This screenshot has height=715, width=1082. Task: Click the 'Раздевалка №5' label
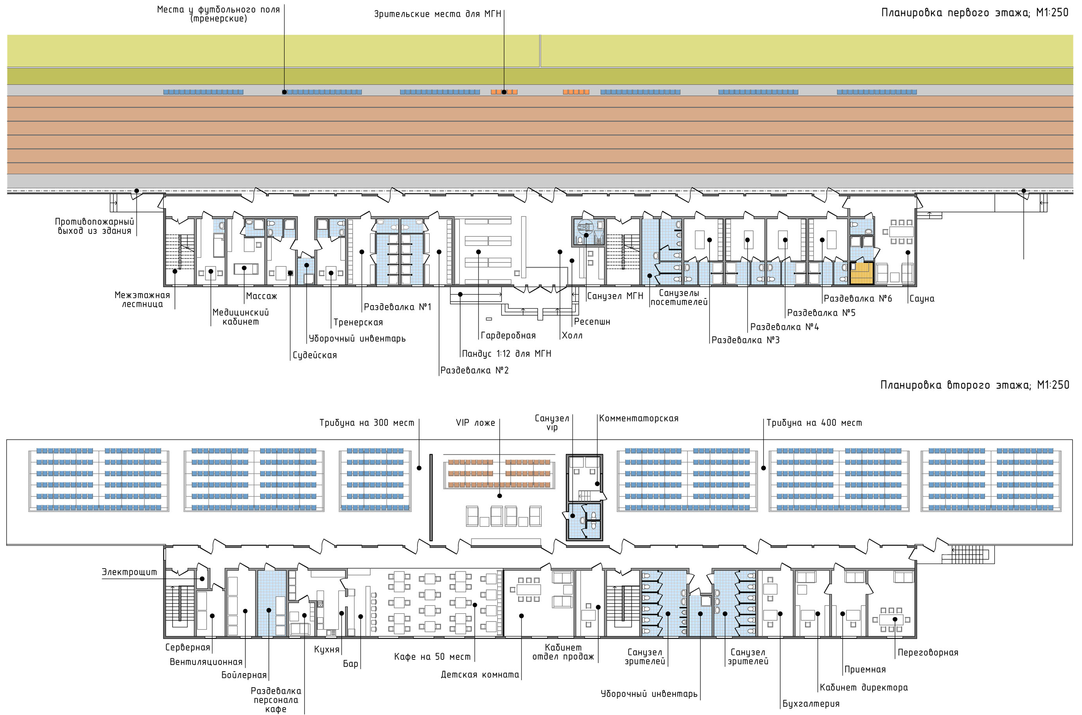coord(821,313)
